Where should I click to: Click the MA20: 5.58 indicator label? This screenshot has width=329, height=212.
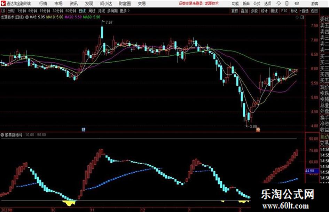point(73,17)
